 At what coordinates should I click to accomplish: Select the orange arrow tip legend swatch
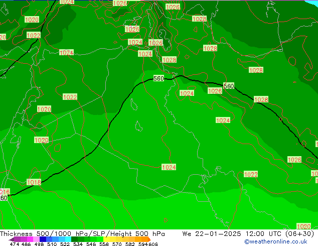(149, 239)
